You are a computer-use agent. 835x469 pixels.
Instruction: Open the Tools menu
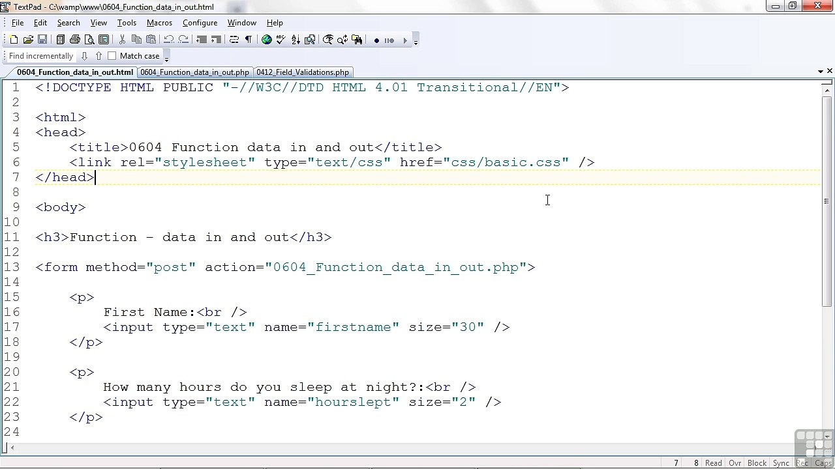[127, 23]
